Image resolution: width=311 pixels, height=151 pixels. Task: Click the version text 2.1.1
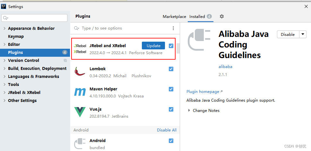223,74
